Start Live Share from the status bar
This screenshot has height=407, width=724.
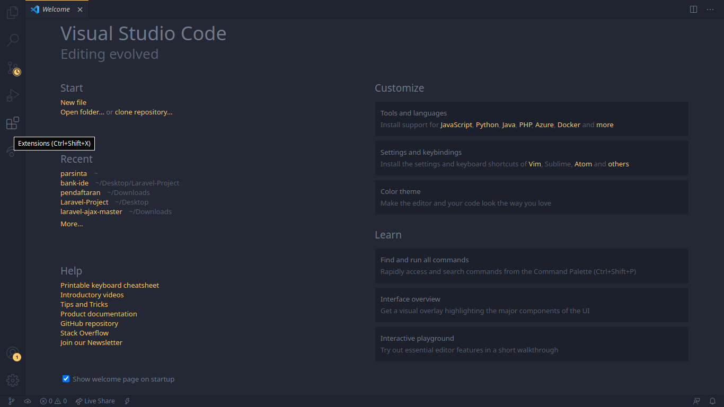pyautogui.click(x=95, y=401)
